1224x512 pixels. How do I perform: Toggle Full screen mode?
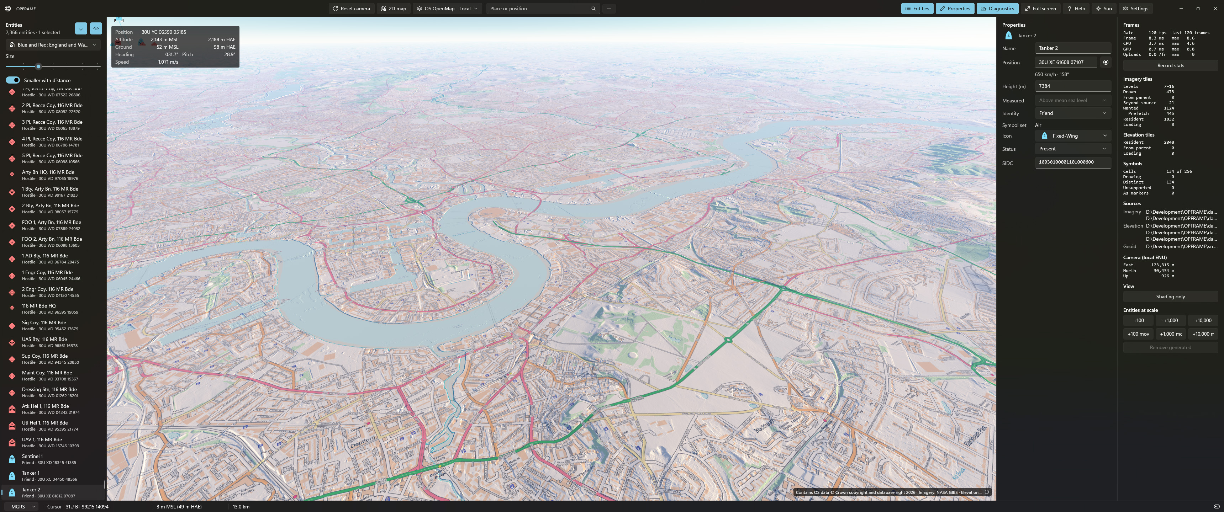pyautogui.click(x=1041, y=9)
